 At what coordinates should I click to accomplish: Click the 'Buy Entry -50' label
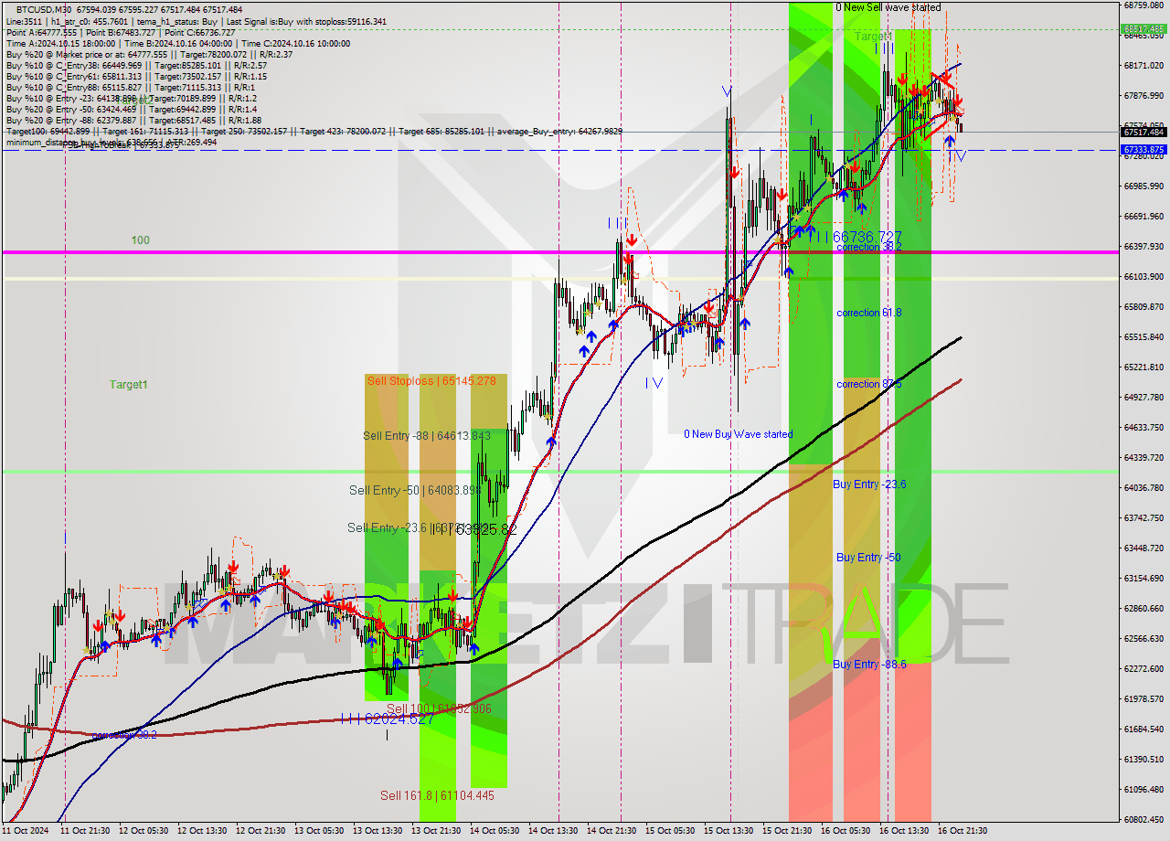click(x=868, y=558)
